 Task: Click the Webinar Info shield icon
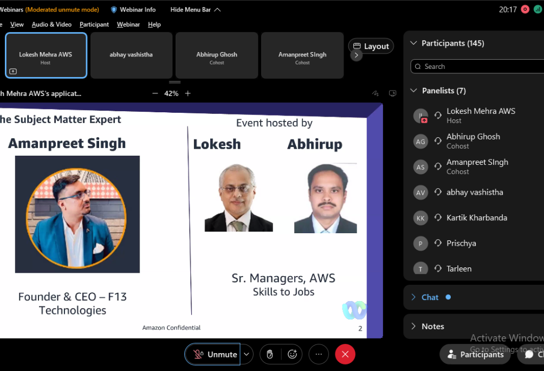(x=114, y=10)
